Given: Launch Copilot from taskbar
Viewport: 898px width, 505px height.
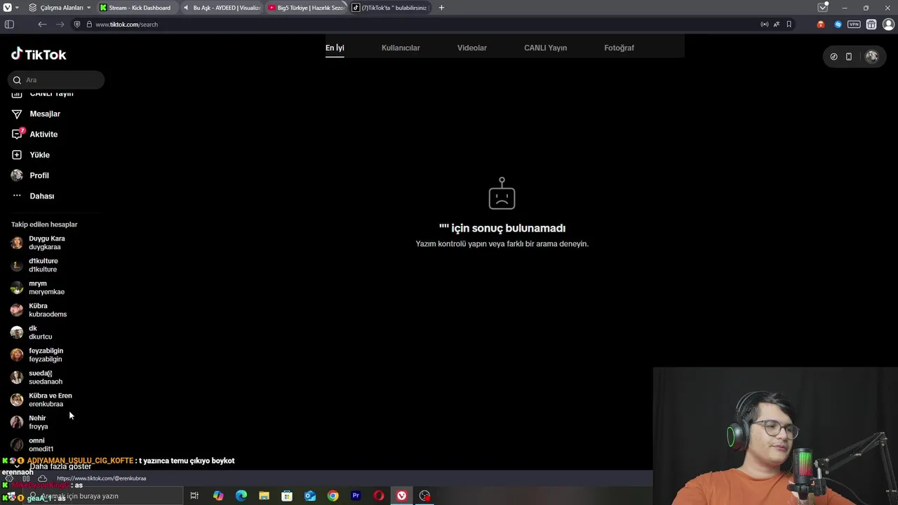Looking at the screenshot, I should pyautogui.click(x=218, y=496).
